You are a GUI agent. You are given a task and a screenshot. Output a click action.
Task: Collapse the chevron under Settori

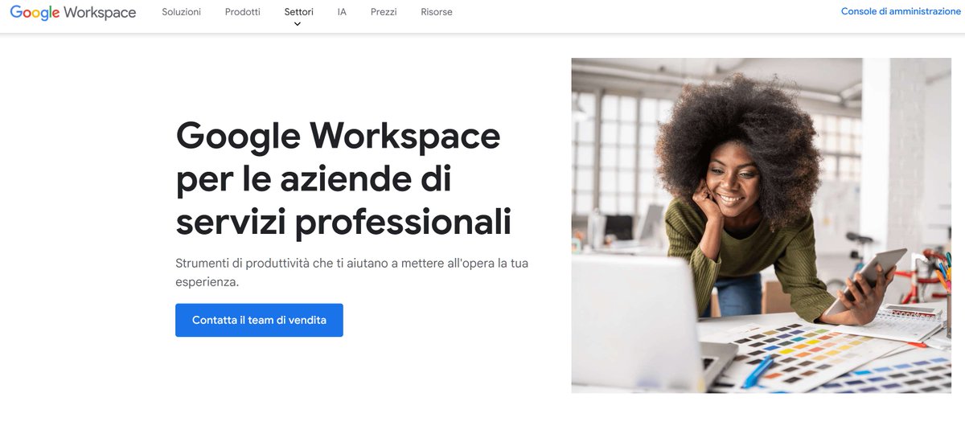point(298,24)
